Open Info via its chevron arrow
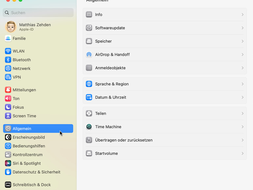 242,14
